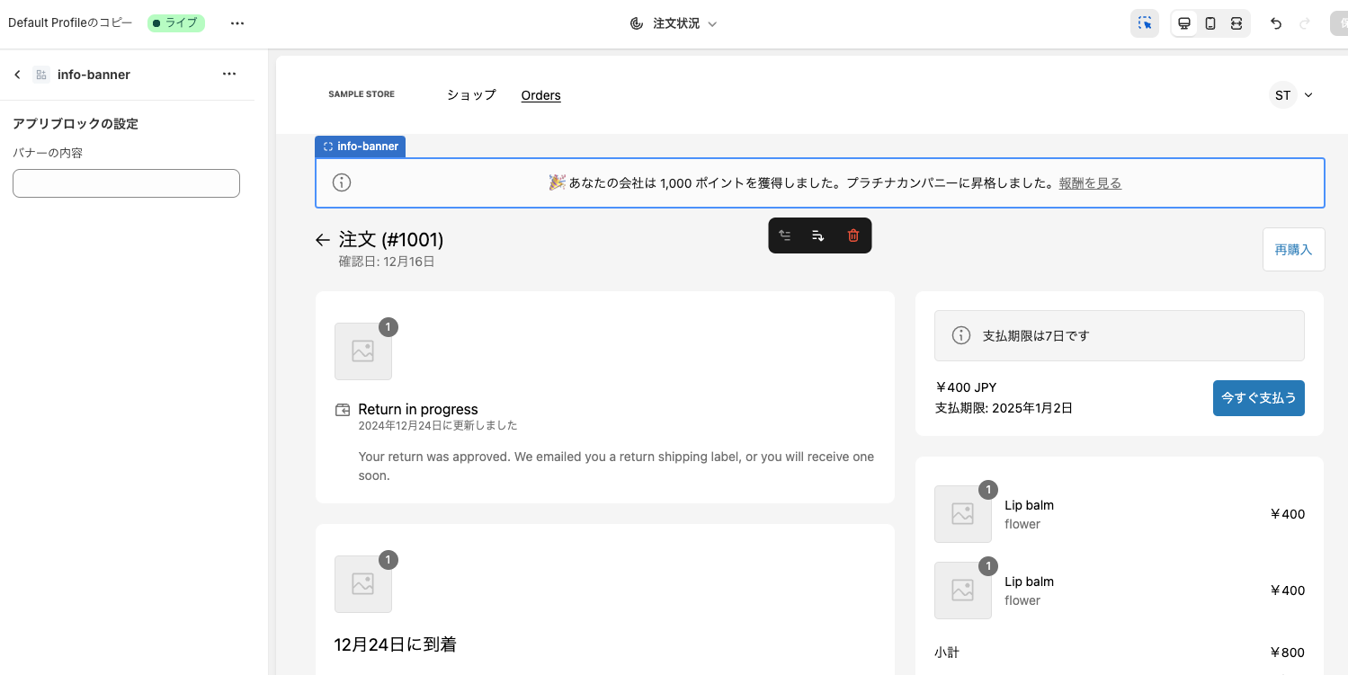The image size is (1348, 675).
Task: Switch to mobile preview mode
Action: (1210, 23)
